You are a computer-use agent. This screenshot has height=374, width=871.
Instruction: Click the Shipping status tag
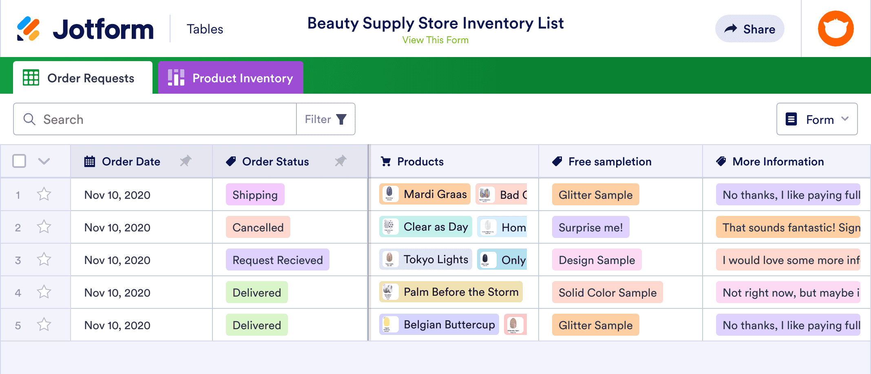click(x=255, y=194)
